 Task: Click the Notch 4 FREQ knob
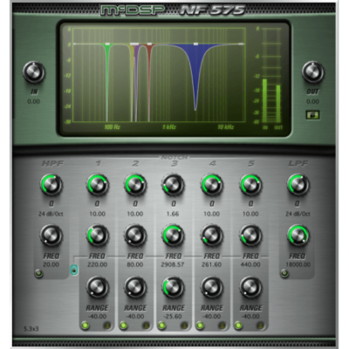click(212, 236)
